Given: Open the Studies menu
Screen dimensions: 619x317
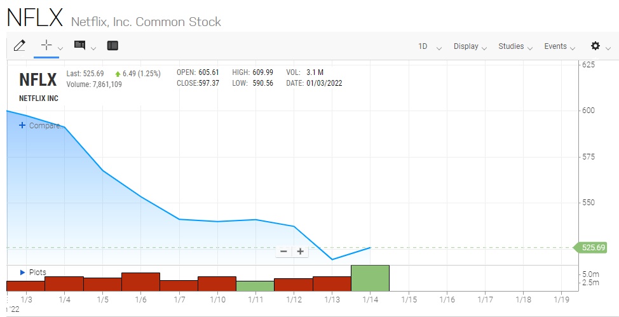Looking at the screenshot, I should click(515, 46).
